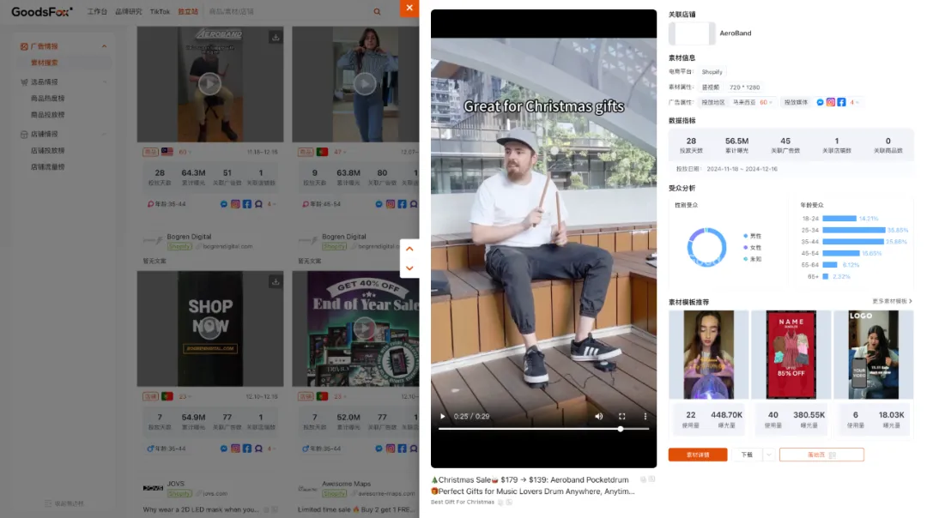Viewport: 927px width, 518px height.
Task: Click the Facebook icon in ad attributes
Action: [841, 102]
